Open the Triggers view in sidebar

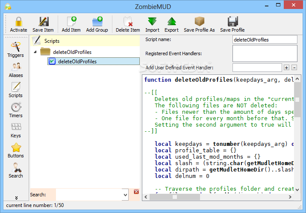pos(16,50)
